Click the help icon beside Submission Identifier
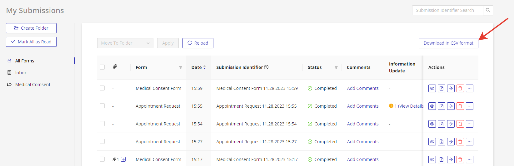Image resolution: width=514 pixels, height=166 pixels. pyautogui.click(x=266, y=67)
